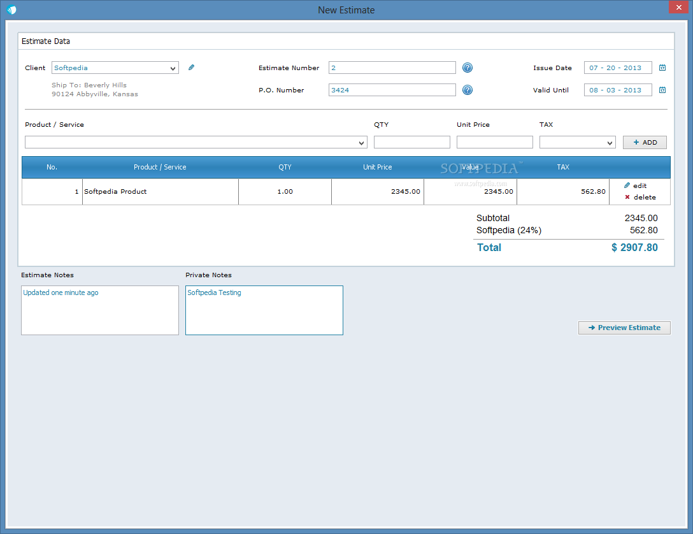Edit the Softpedia Product row
This screenshot has height=534, width=693.
pos(636,185)
